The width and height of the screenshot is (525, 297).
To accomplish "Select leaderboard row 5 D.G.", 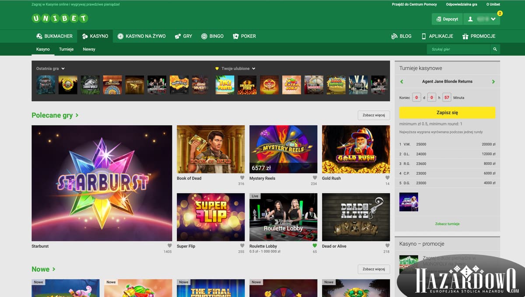I will 447,183.
